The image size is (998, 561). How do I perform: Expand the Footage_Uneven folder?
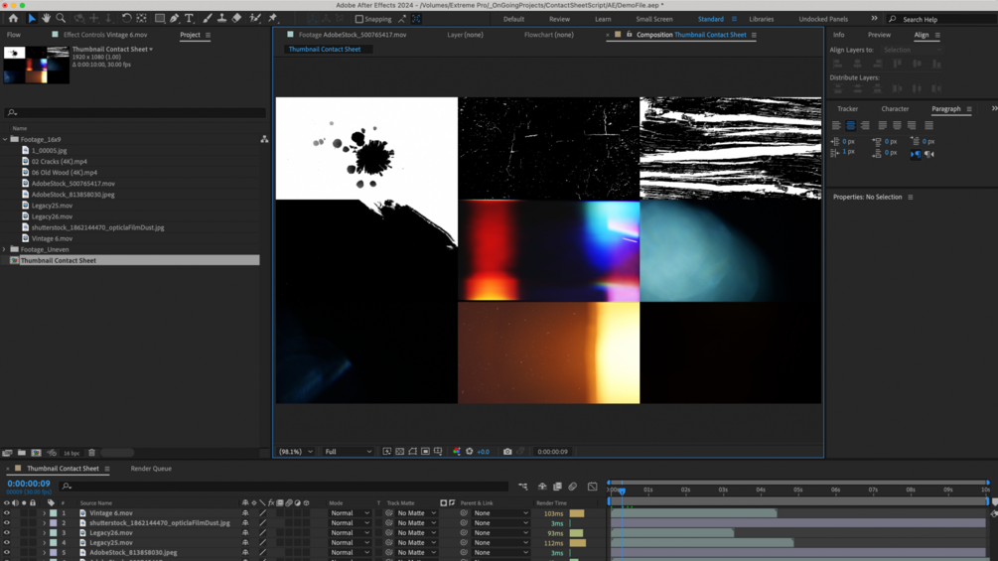point(5,249)
